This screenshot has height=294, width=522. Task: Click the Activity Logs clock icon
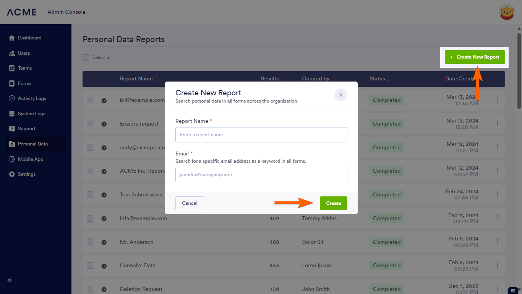coord(11,98)
